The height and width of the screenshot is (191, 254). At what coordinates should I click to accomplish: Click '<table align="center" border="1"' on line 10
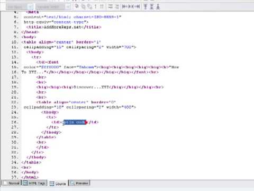click(61, 42)
